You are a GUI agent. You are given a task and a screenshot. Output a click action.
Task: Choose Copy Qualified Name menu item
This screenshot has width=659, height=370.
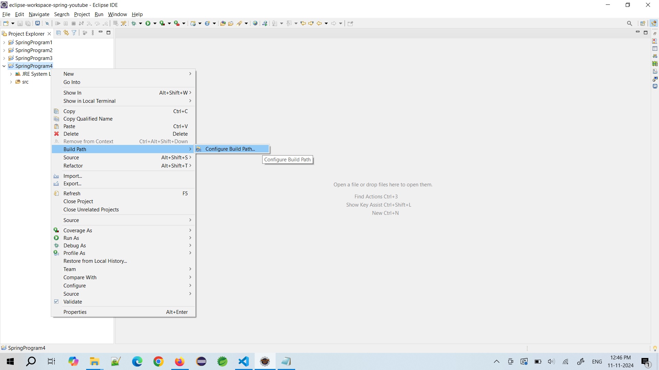pyautogui.click(x=124, y=119)
